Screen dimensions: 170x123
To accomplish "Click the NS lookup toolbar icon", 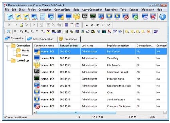I will (x=54, y=31).
